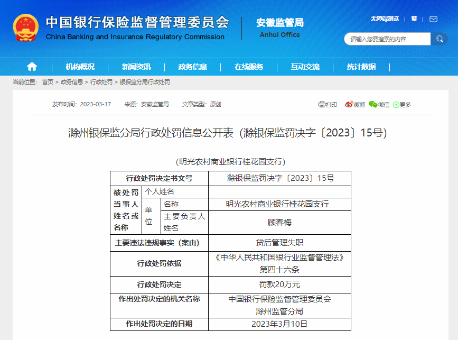This screenshot has width=458, height=340.
Task: Open 政务信息 menu
Action: [x=193, y=67]
